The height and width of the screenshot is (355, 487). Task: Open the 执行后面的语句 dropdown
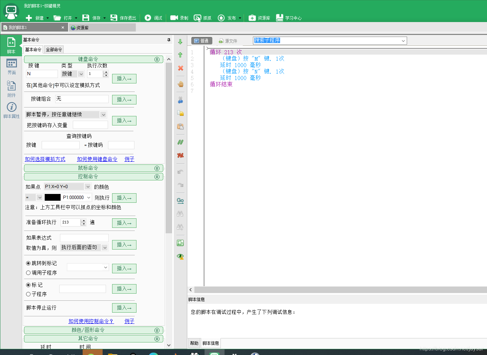point(105,248)
